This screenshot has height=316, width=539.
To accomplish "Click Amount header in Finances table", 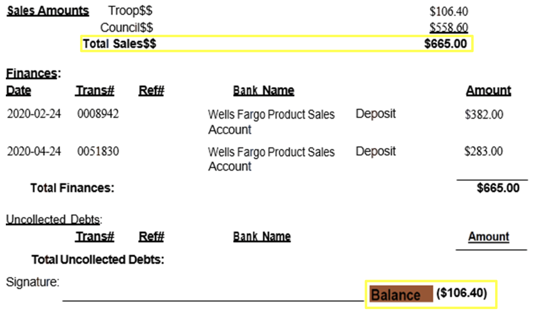I will coord(488,91).
